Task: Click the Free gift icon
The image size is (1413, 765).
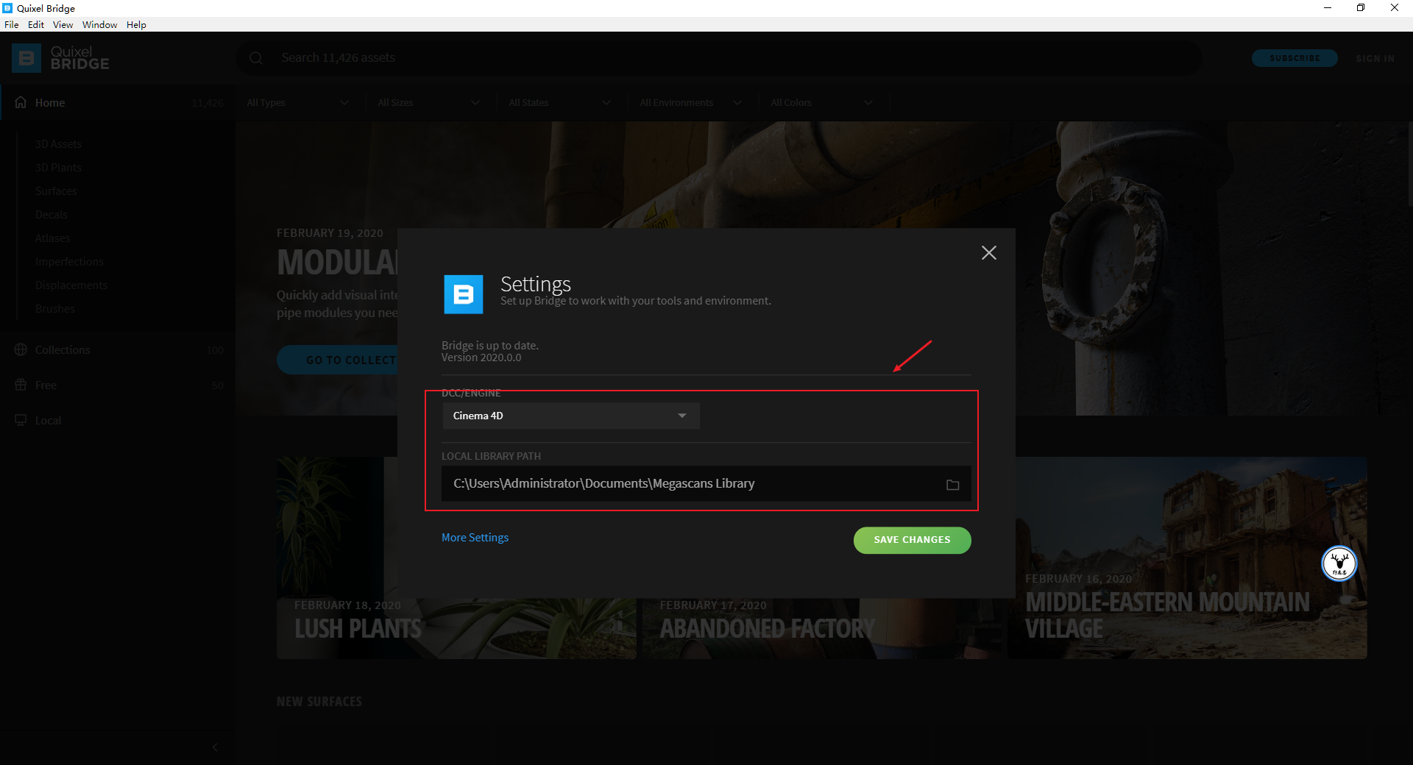Action: tap(21, 385)
